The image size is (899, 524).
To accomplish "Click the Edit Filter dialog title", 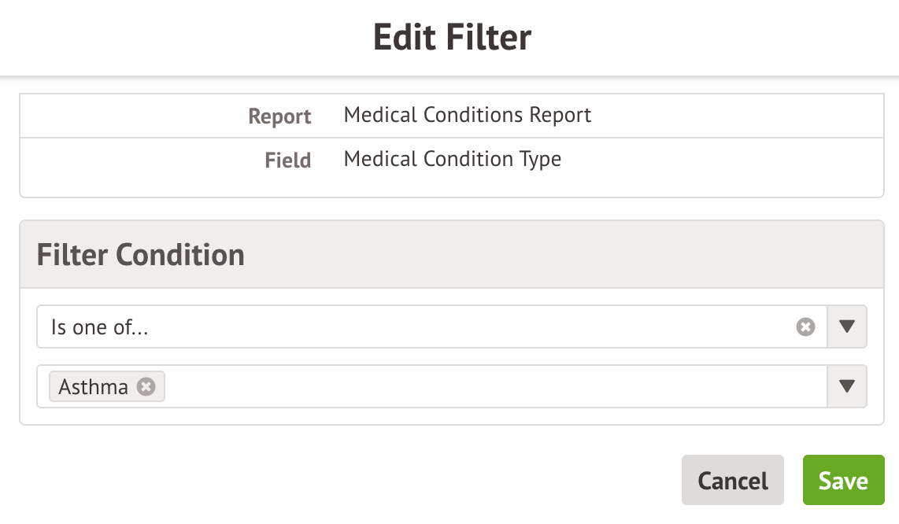I will (x=452, y=37).
